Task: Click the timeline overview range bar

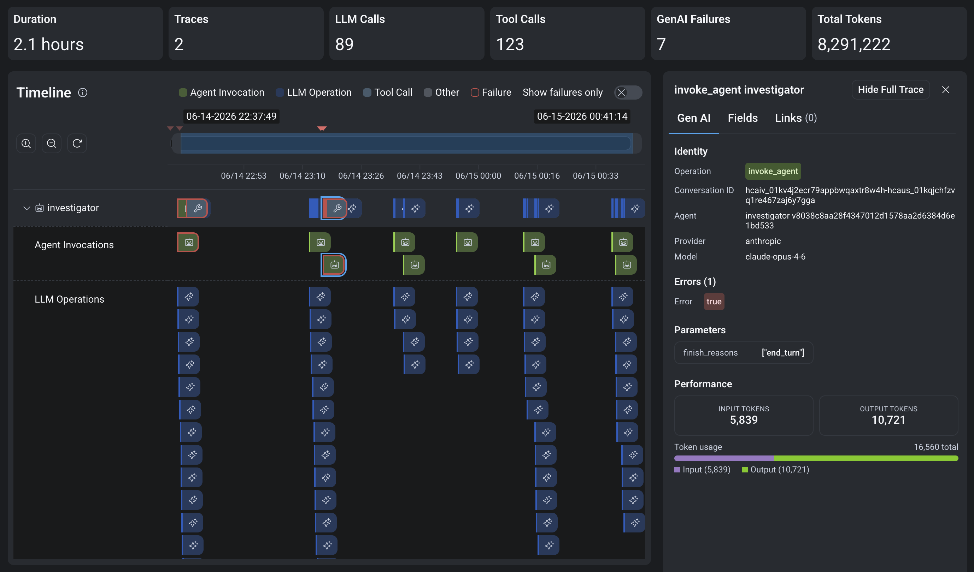Action: pos(406,144)
